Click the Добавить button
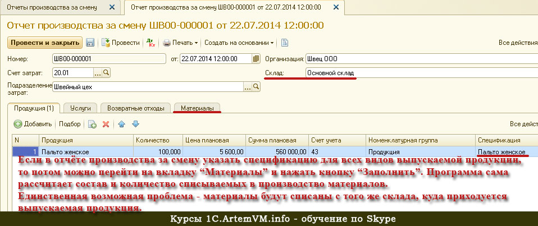Viewport: 538px width, 226px height. point(33,124)
